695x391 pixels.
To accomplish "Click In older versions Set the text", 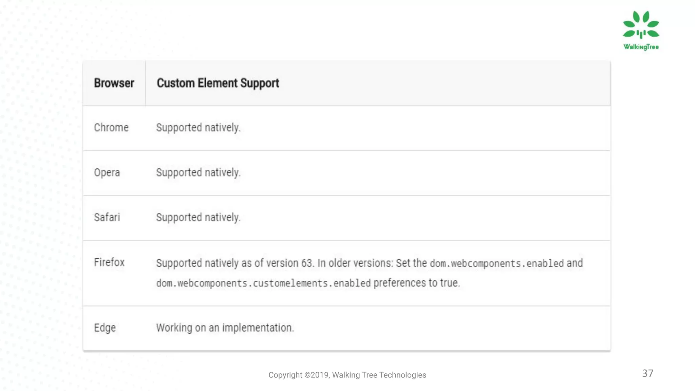I will point(372,263).
